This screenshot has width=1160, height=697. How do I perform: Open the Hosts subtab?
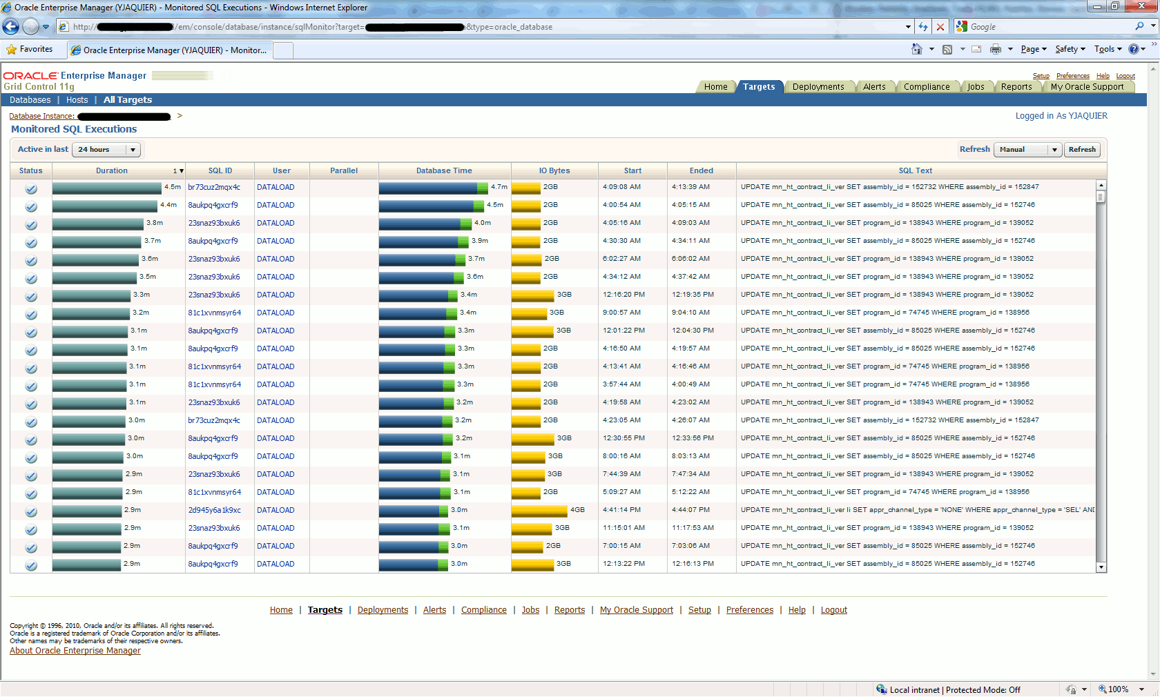77,100
